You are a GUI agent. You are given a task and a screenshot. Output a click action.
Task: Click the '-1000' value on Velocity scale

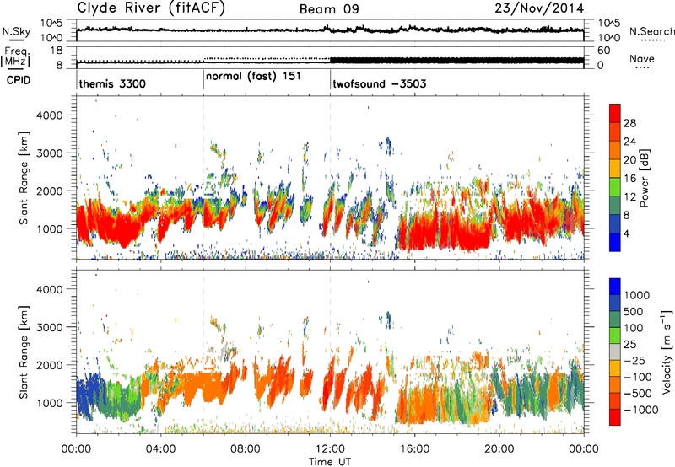coord(641,410)
